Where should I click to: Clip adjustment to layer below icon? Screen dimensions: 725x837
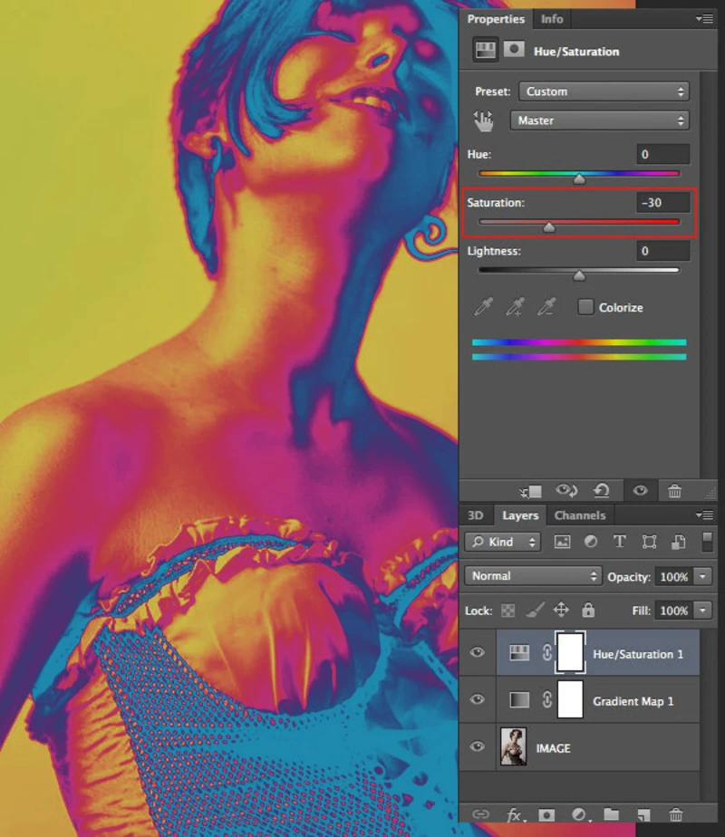point(531,491)
